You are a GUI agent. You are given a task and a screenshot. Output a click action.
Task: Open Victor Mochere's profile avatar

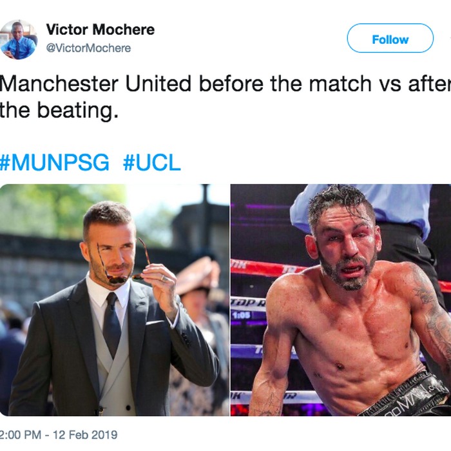[x=18, y=39]
